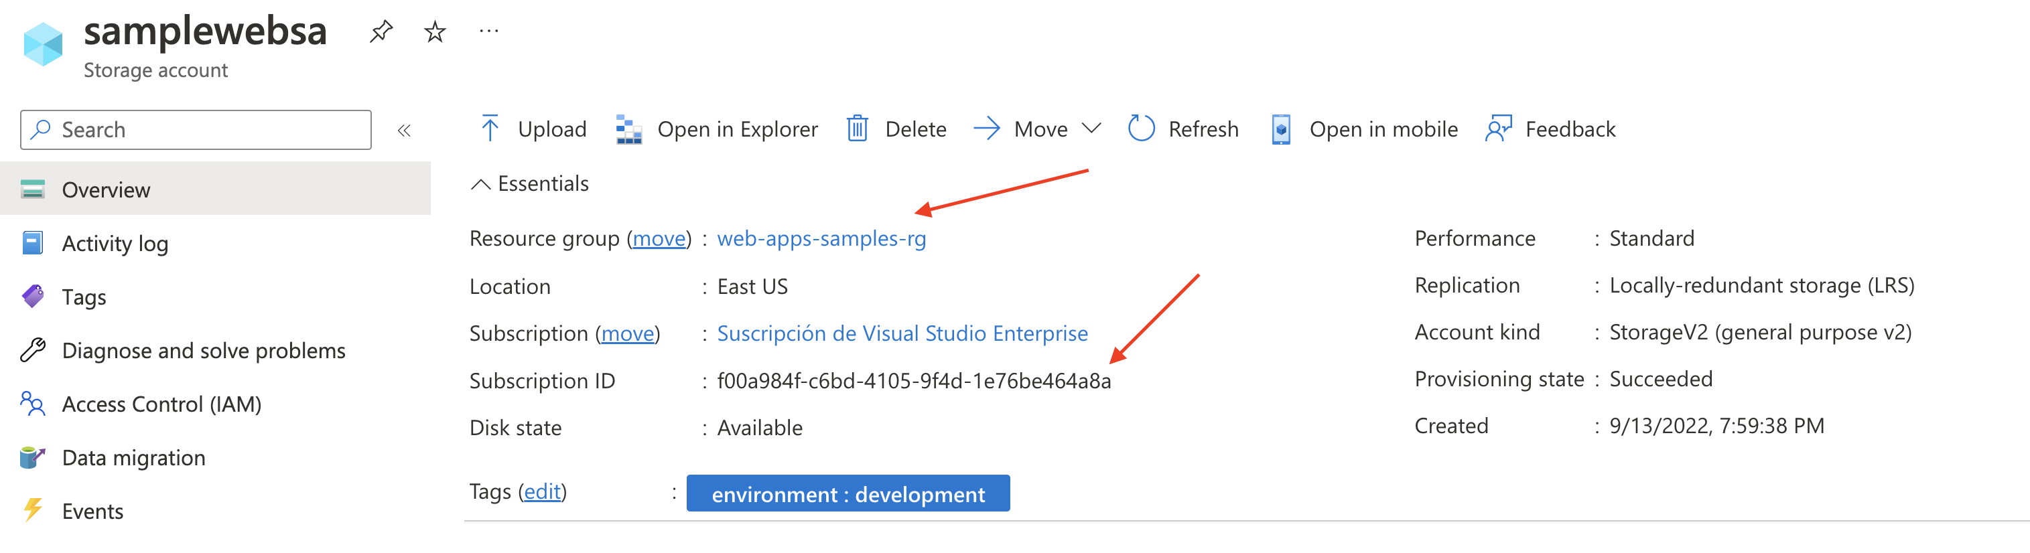Image resolution: width=2030 pixels, height=553 pixels.
Task: Click the Upload button label
Action: pyautogui.click(x=551, y=129)
